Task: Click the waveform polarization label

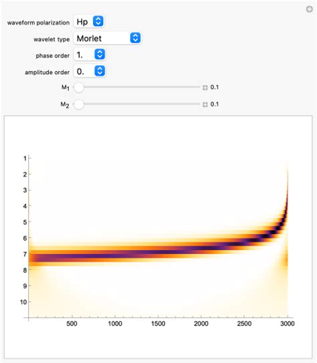Action: coord(38,23)
